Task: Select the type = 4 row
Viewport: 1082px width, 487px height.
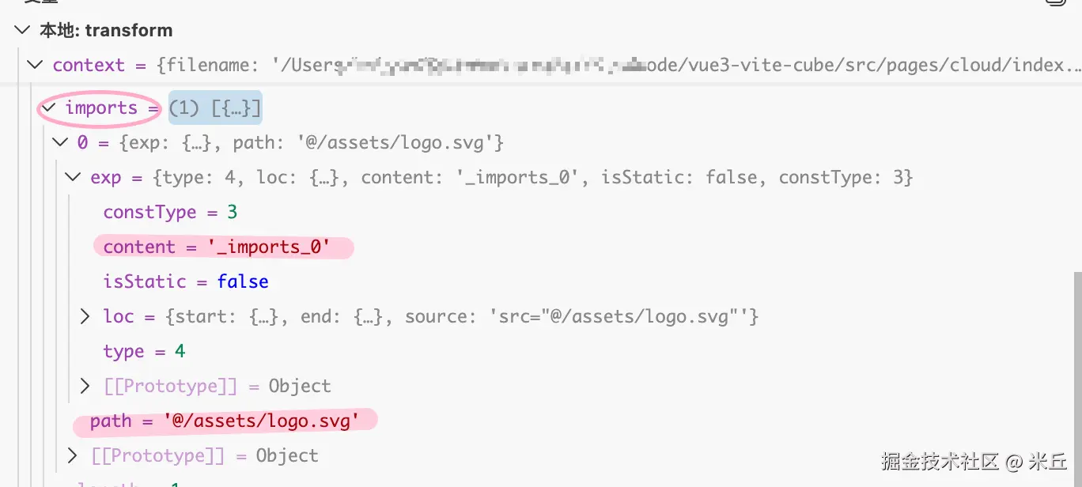Action: (144, 352)
